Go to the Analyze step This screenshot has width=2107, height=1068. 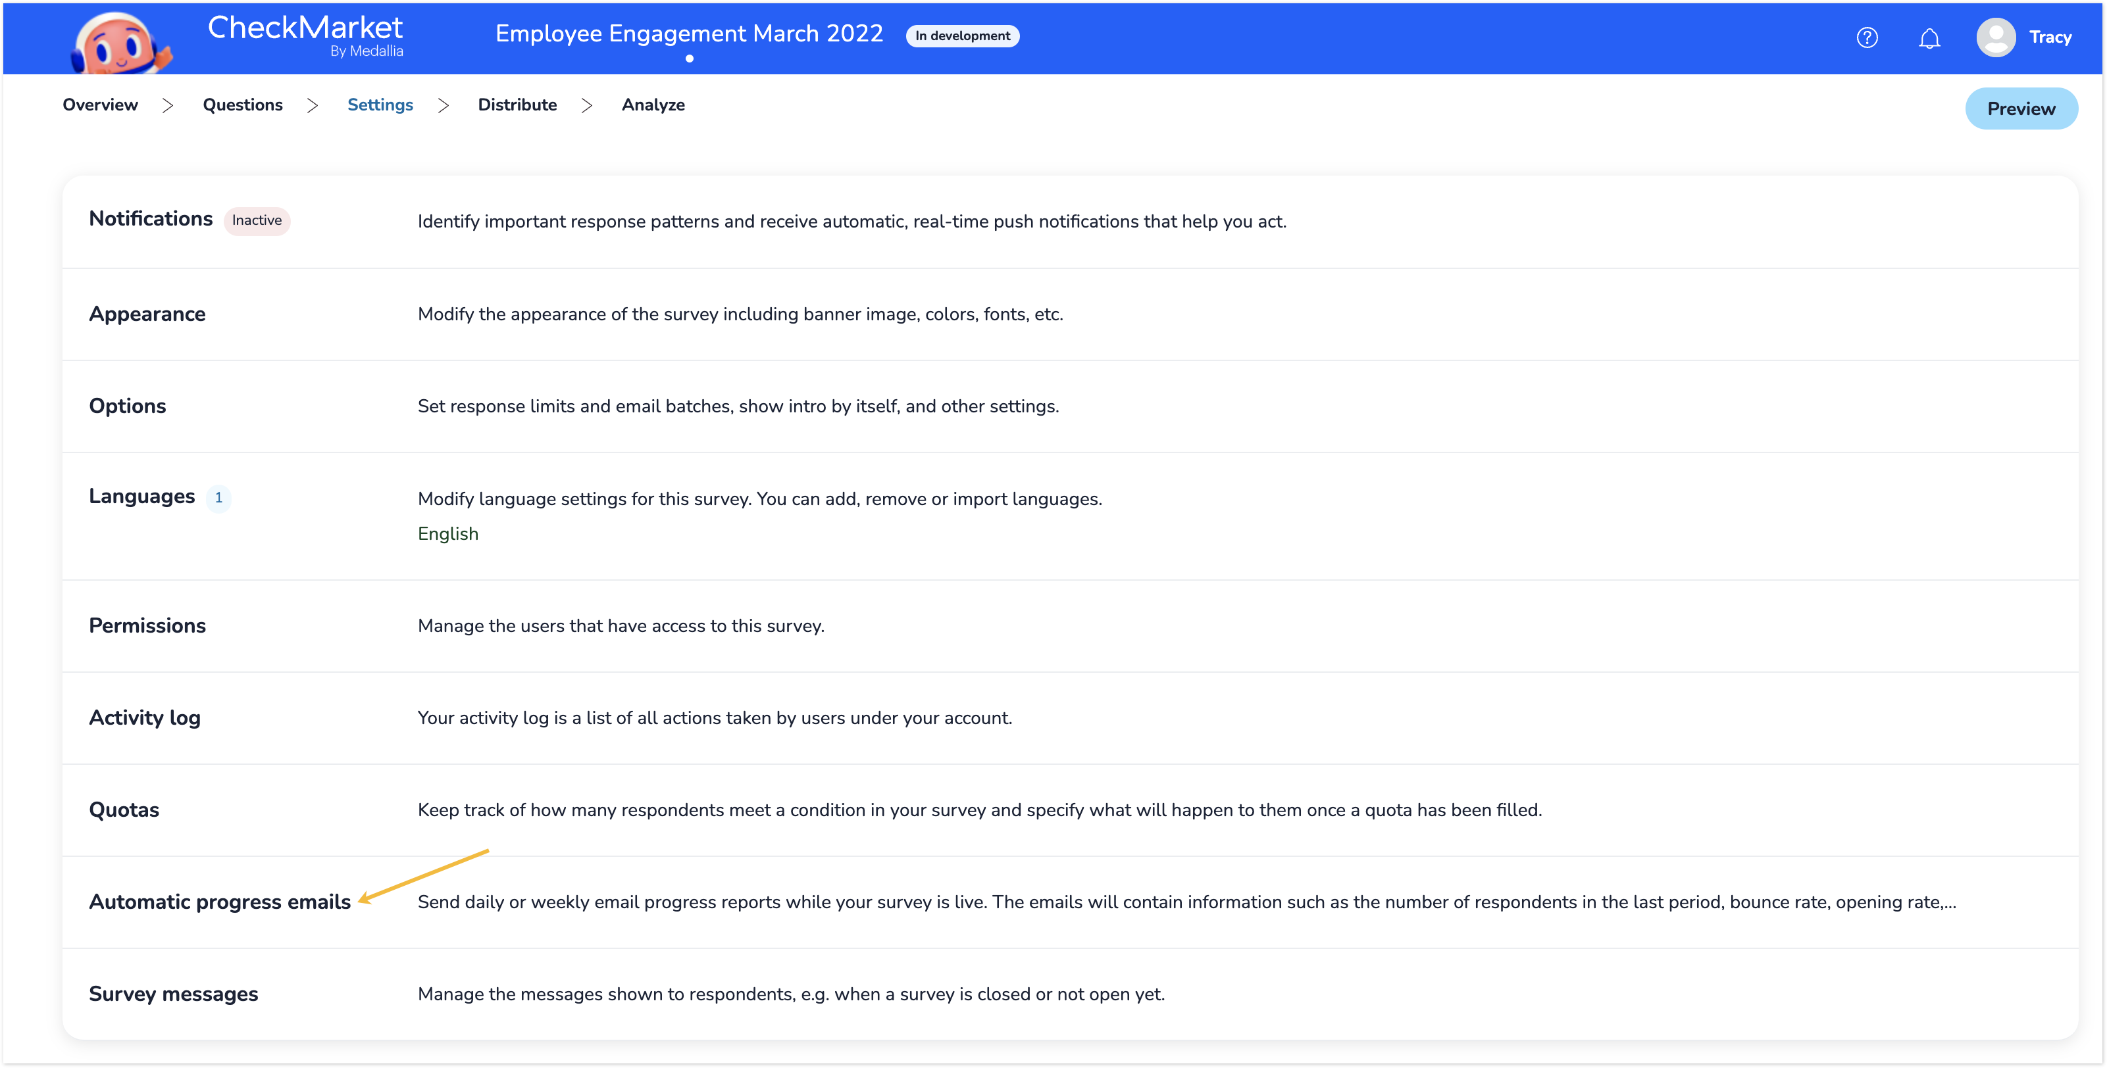pos(653,105)
